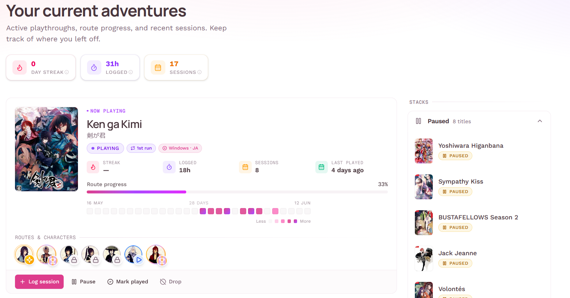Screen dimensions: 570x298
Task: Click the calendar icon in the 17 Sessions card
Action: coord(158,68)
